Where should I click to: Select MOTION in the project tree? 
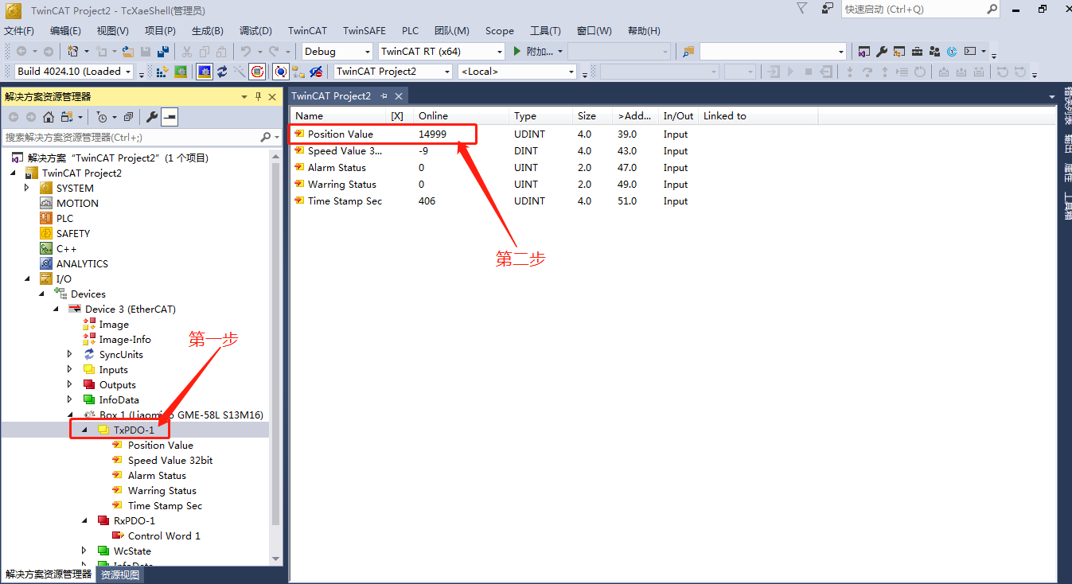tap(77, 203)
